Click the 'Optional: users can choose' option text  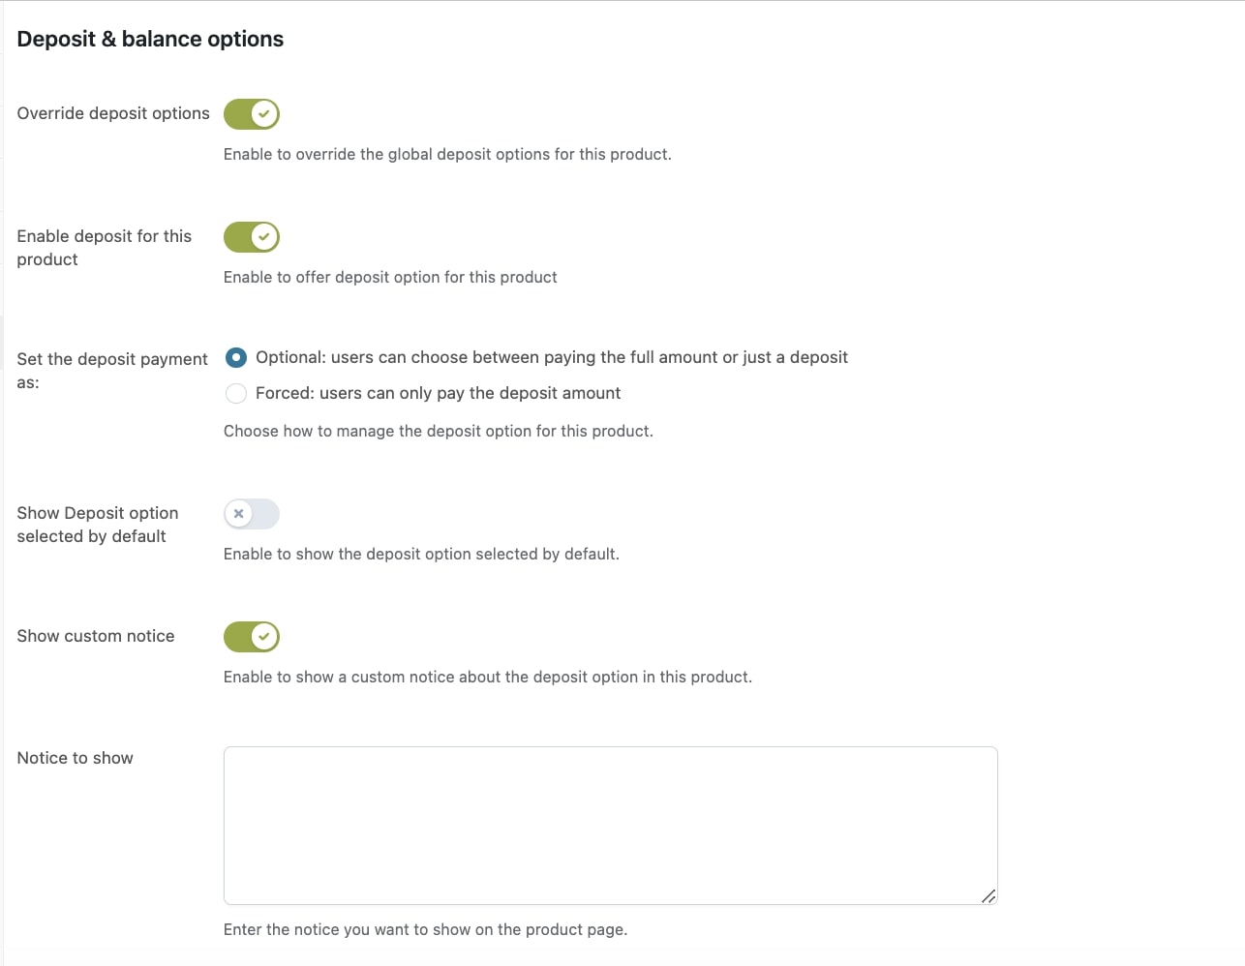[552, 357]
